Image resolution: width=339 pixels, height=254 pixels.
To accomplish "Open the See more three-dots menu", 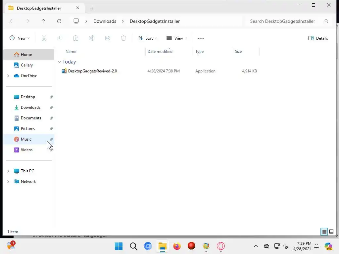I will click(x=201, y=38).
